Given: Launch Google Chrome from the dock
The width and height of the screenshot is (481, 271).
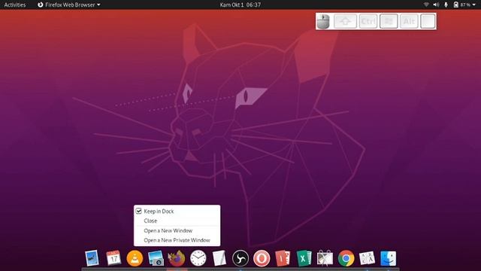Looking at the screenshot, I should tap(346, 258).
